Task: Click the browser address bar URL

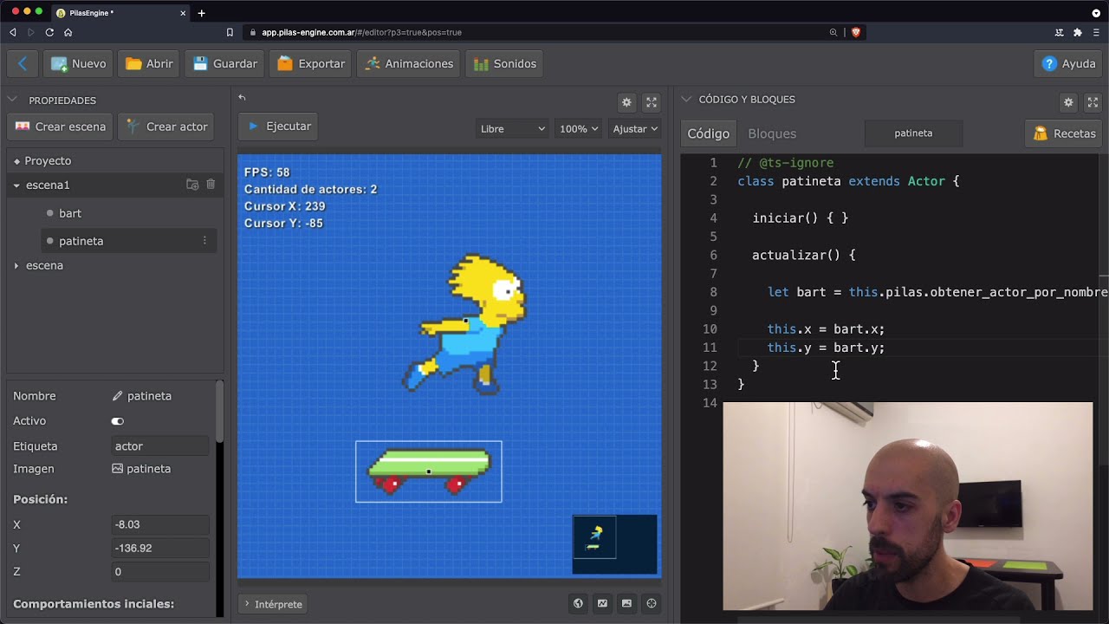Action: click(361, 32)
